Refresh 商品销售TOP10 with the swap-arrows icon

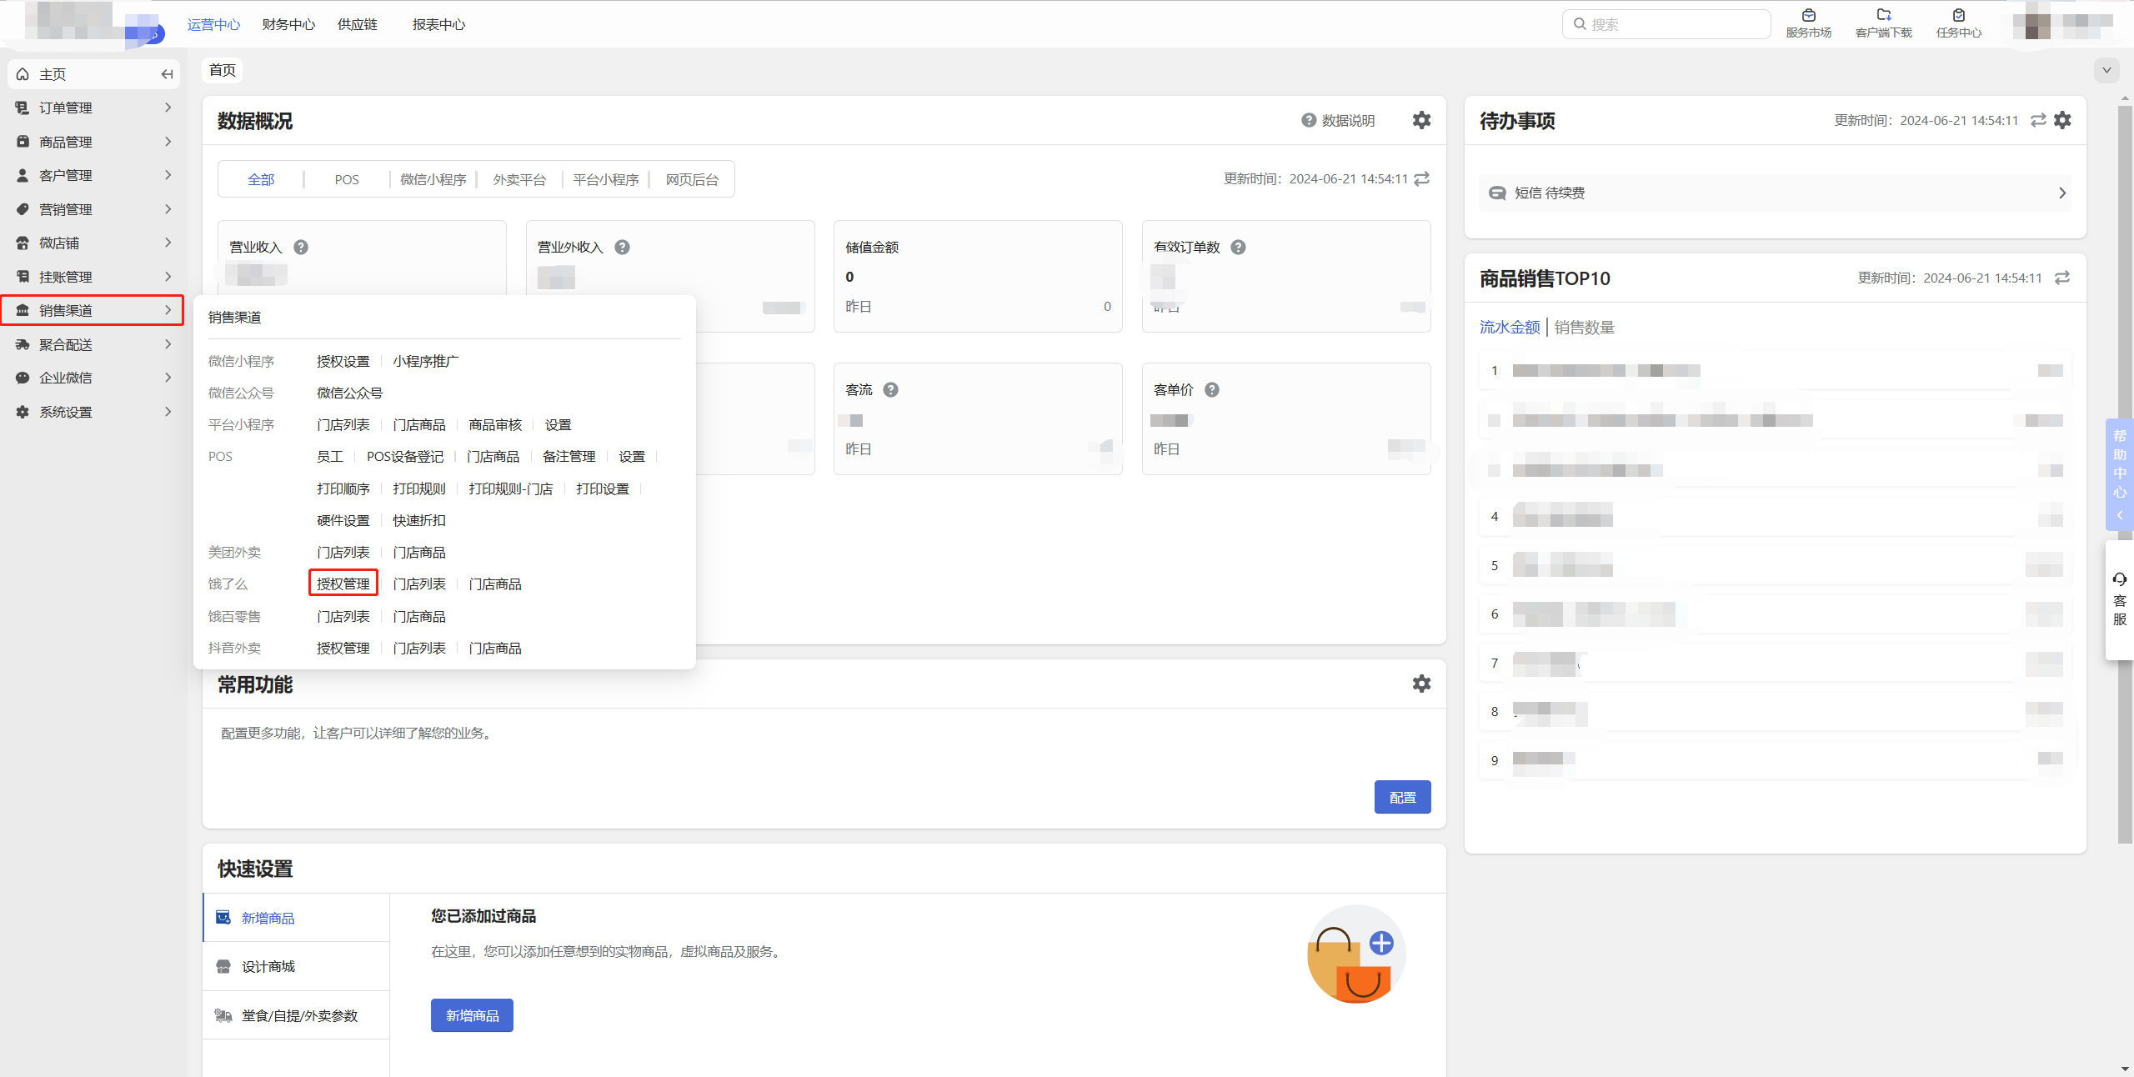coord(2062,278)
